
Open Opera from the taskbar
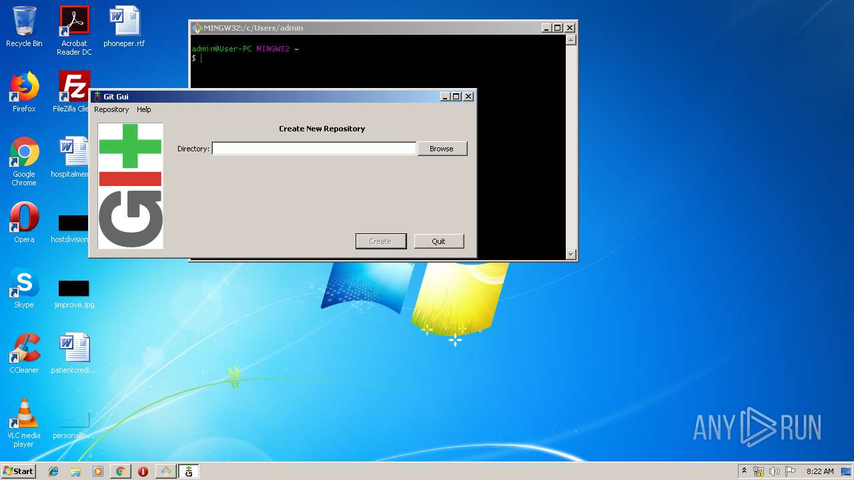point(143,471)
